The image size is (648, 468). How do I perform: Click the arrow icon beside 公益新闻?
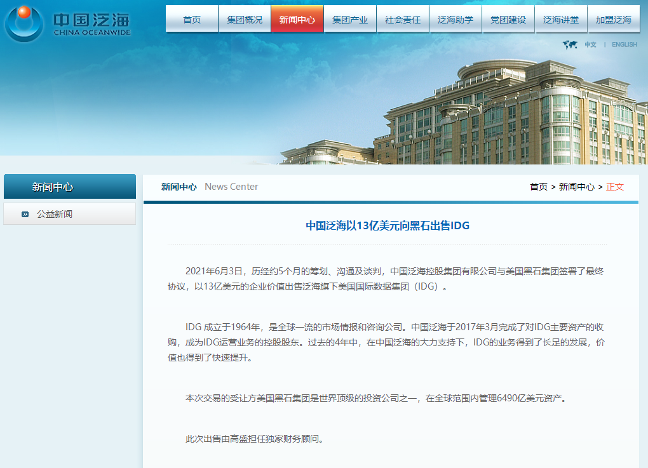[25, 215]
